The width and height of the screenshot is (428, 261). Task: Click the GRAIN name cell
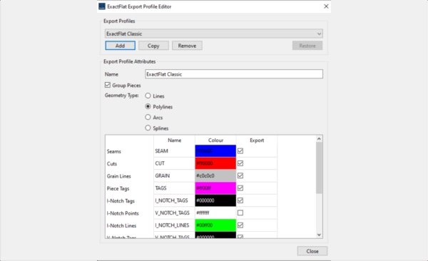tap(175, 175)
